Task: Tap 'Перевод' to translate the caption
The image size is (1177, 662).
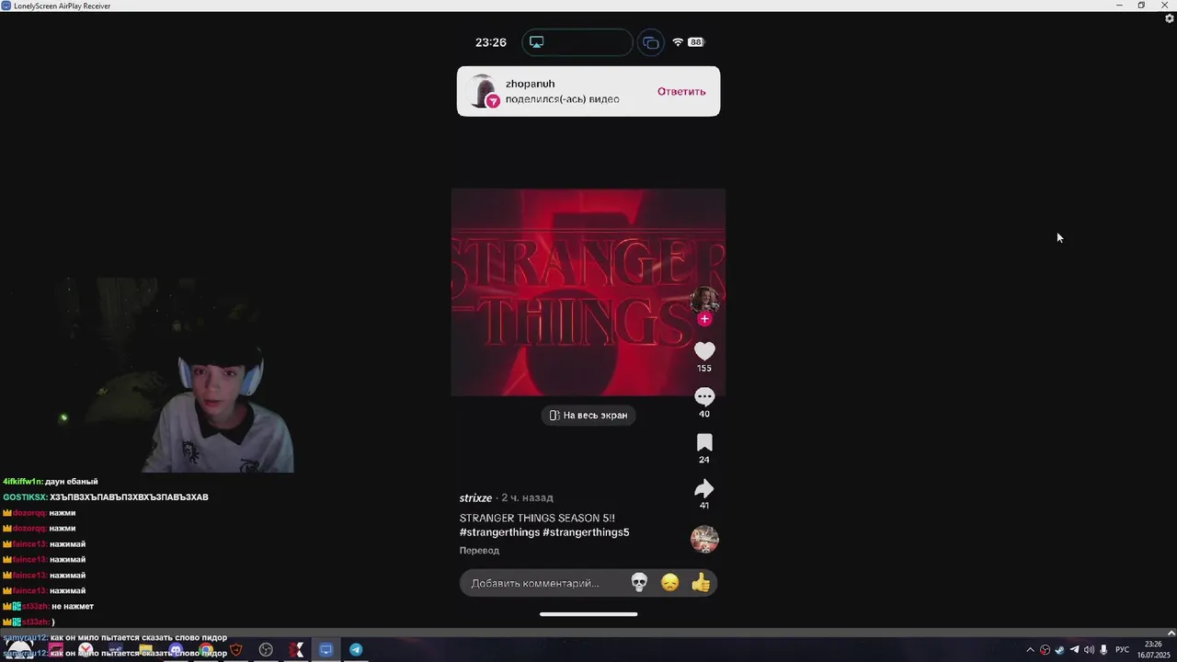Action: click(x=479, y=550)
